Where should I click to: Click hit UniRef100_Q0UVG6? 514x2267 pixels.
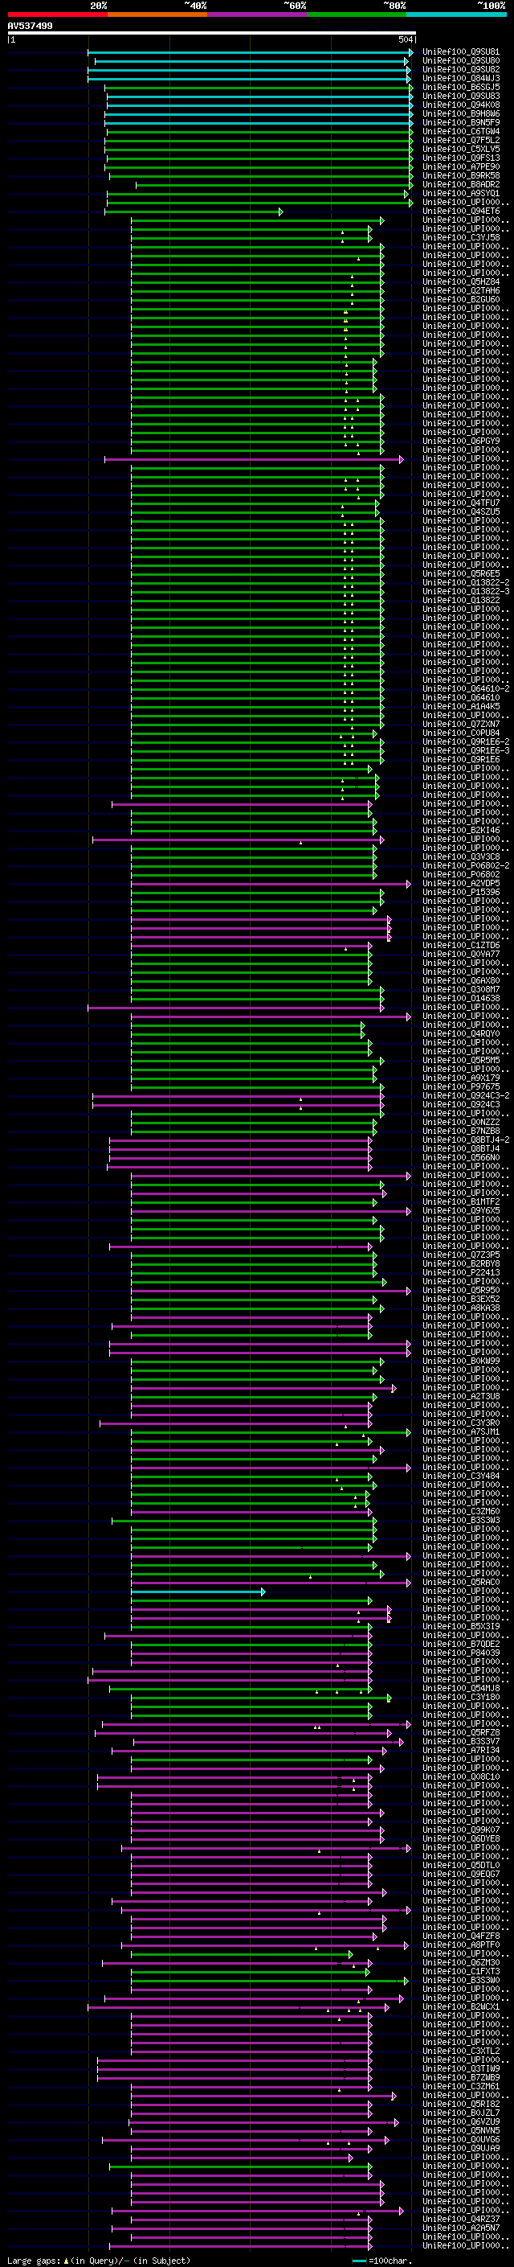tap(461, 2138)
